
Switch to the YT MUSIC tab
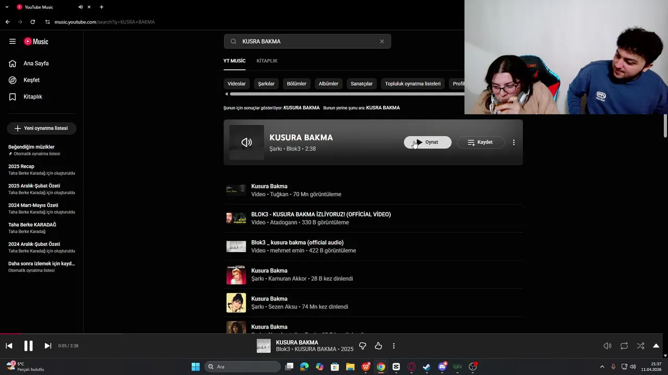click(234, 61)
